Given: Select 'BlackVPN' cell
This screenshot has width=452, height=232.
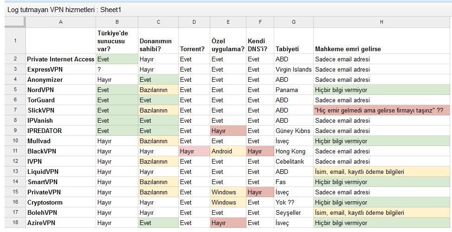Looking at the screenshot, I should 60,151.
